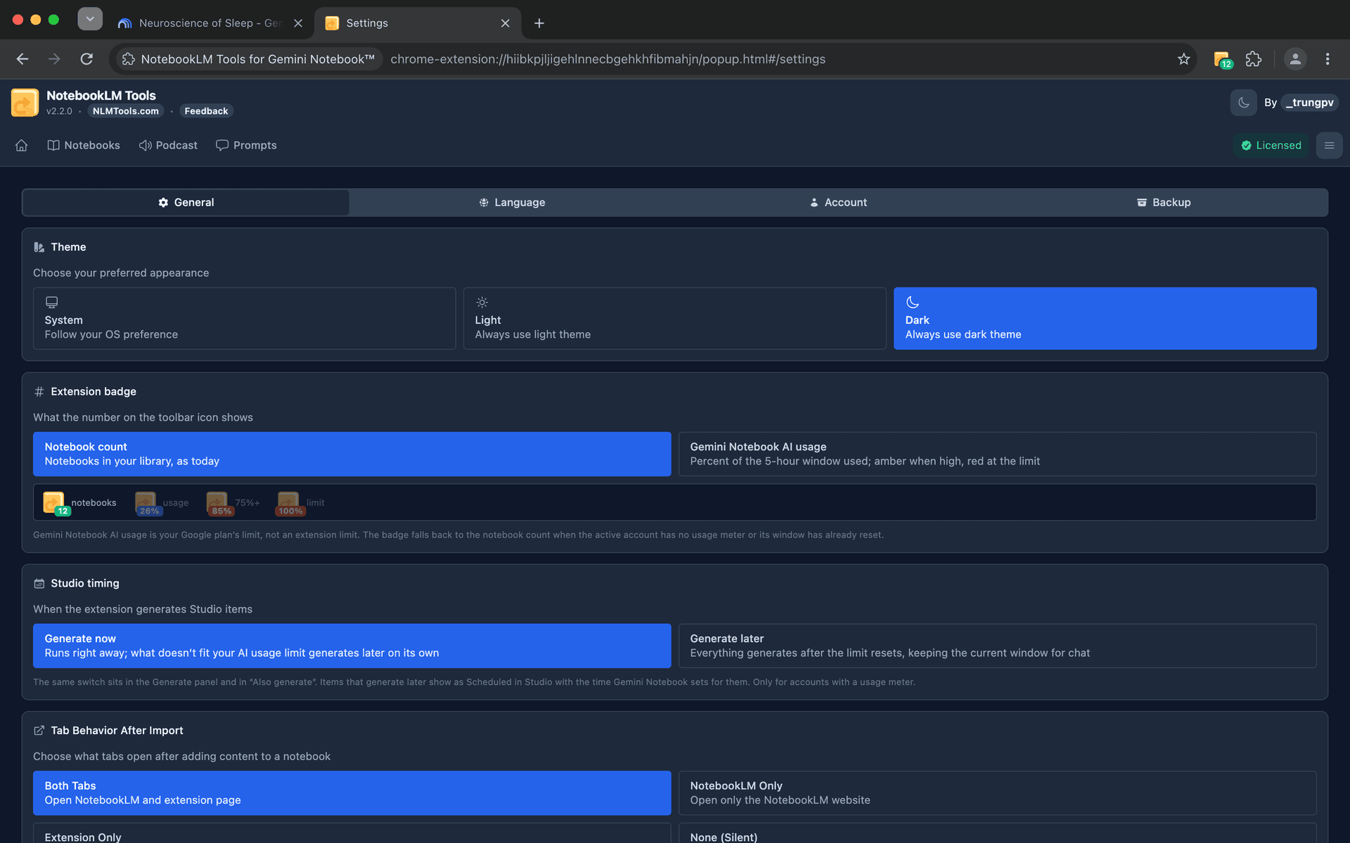Close the Neuroscience of Sleep tab

click(x=298, y=23)
